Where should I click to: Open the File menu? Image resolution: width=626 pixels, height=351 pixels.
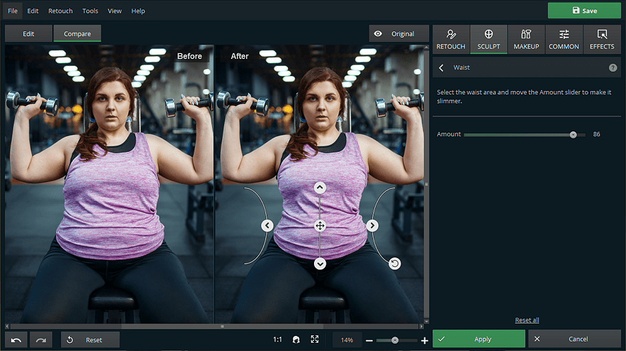[13, 11]
